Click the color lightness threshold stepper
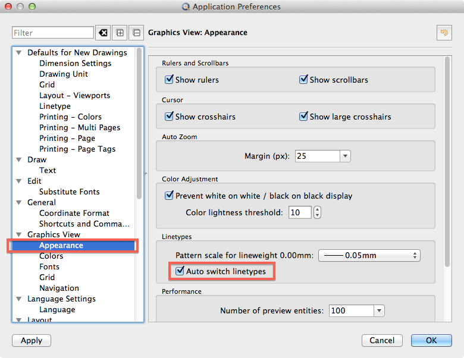 coord(317,212)
